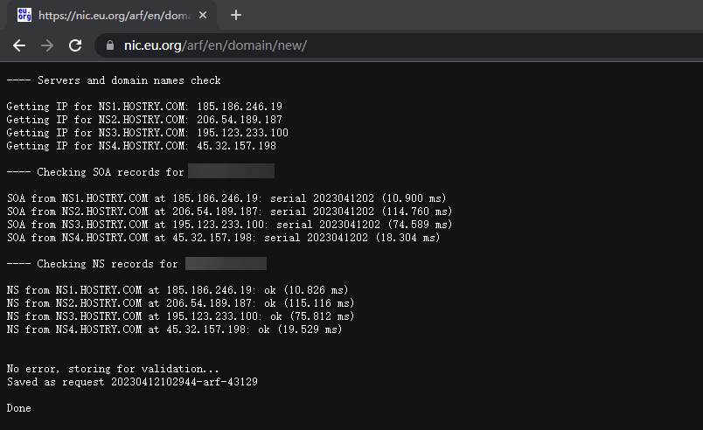This screenshot has height=430, width=703.
Task: Go back using the back arrow
Action: point(19,45)
